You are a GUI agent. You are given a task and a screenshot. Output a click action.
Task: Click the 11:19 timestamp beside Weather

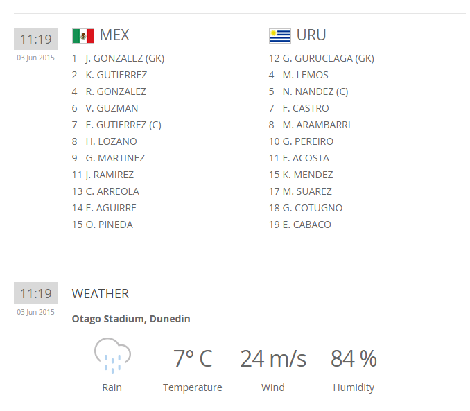[x=35, y=293]
